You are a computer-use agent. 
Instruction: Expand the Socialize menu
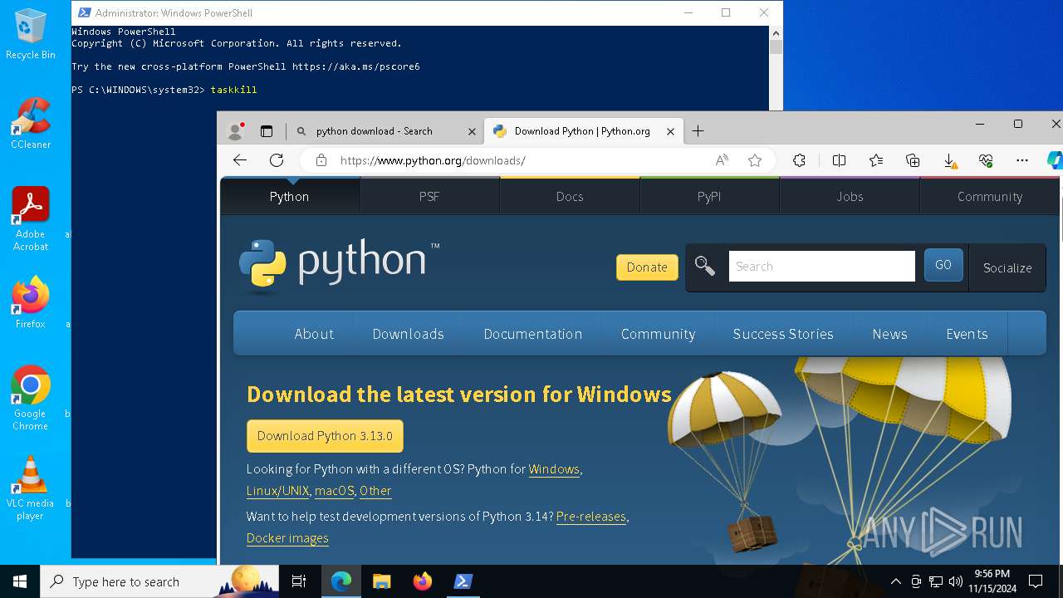[1007, 267]
